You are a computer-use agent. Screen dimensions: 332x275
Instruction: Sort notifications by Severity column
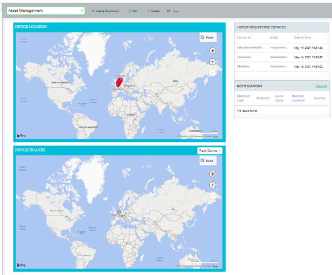pyautogui.click(x=319, y=98)
